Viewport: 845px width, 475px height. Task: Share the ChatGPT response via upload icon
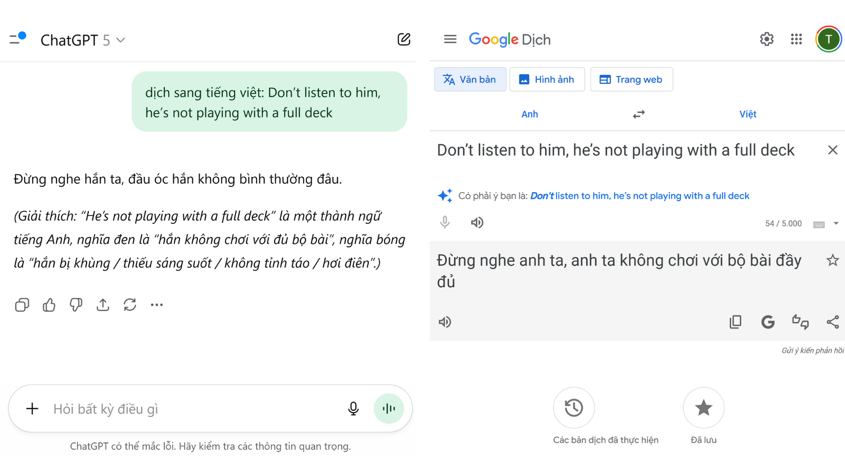[x=103, y=305]
